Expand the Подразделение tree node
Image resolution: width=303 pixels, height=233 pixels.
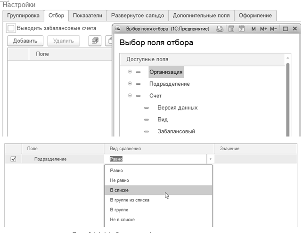click(x=130, y=84)
